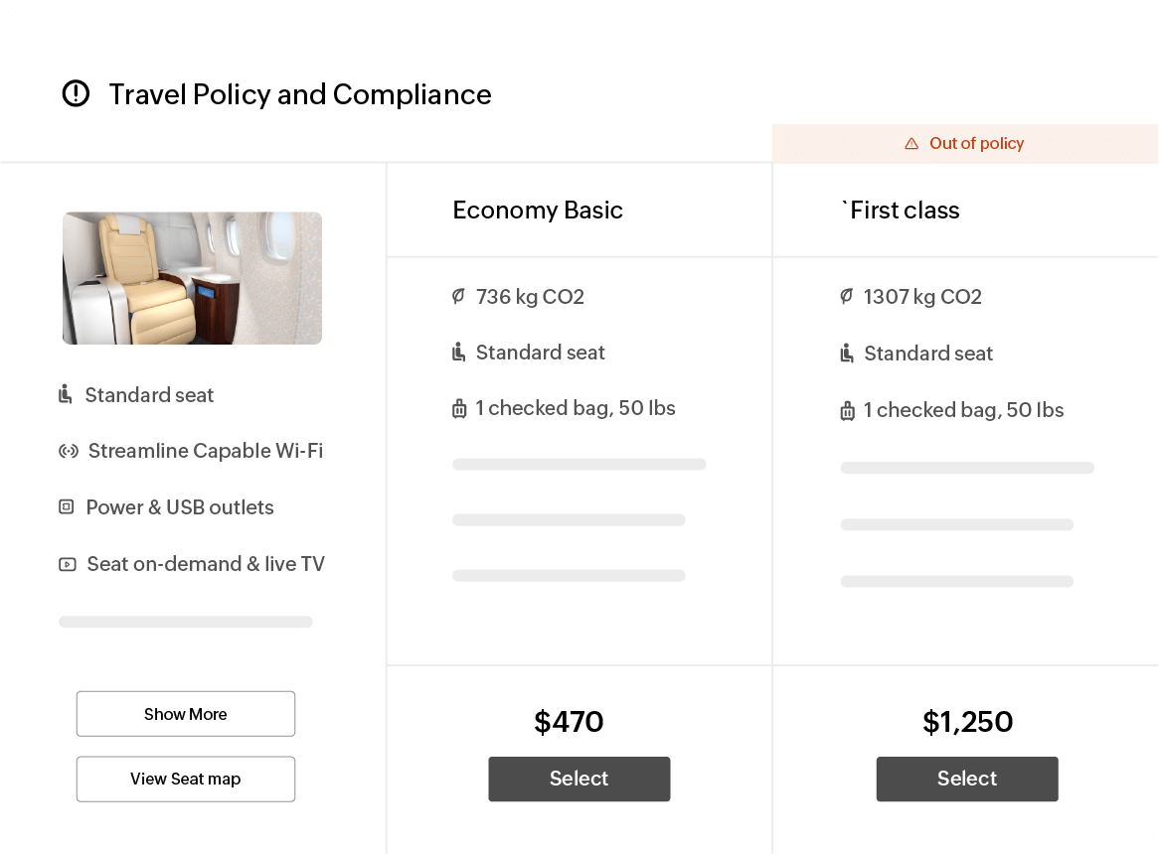
Task: Click the First class column header
Action: 903,211
